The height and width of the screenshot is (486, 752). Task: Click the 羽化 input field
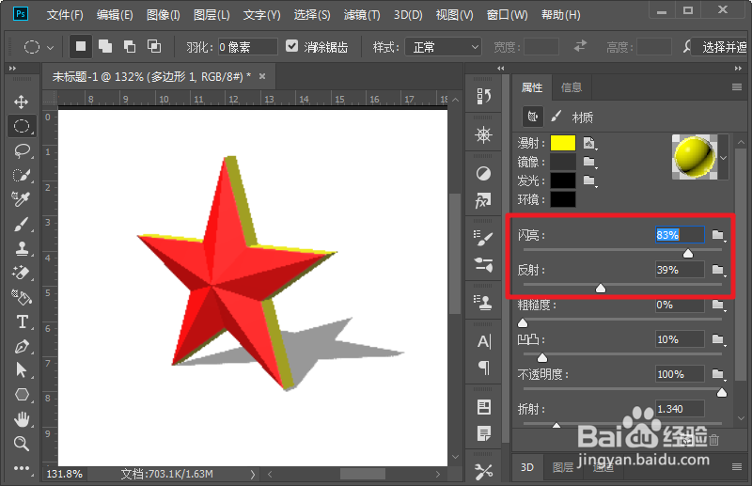pyautogui.click(x=247, y=47)
